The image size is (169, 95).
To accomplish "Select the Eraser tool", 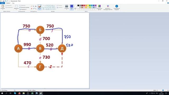I will point(31,9).
